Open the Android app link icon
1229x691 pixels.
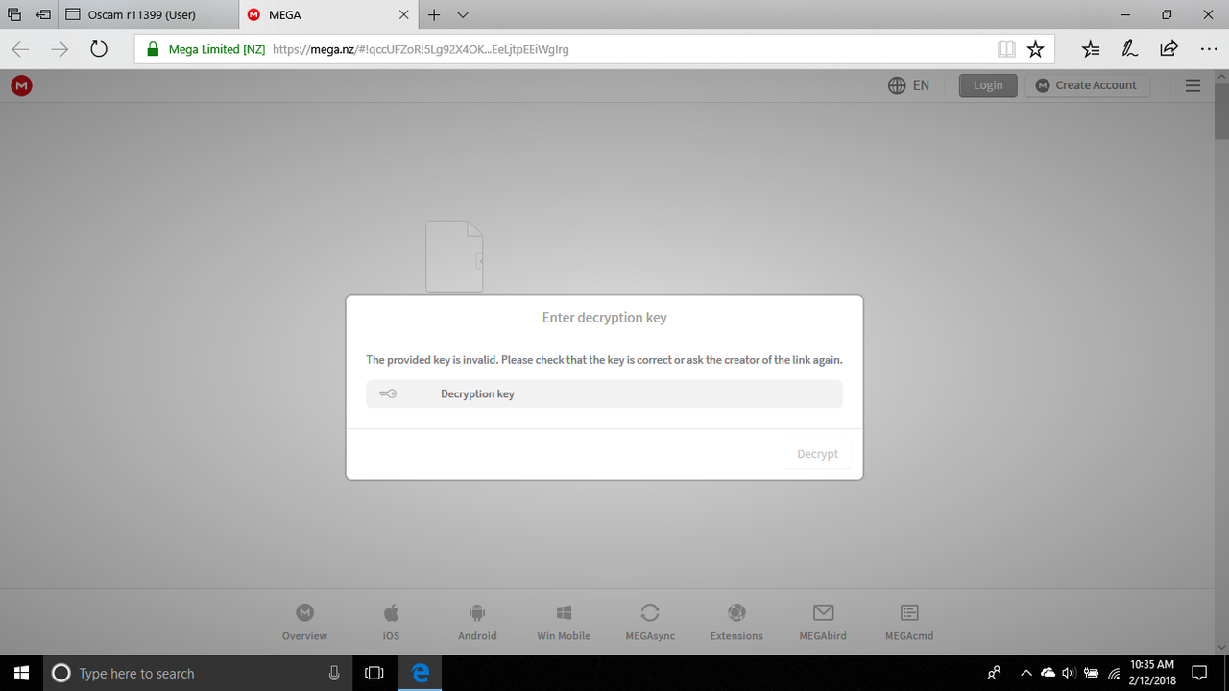click(x=477, y=622)
